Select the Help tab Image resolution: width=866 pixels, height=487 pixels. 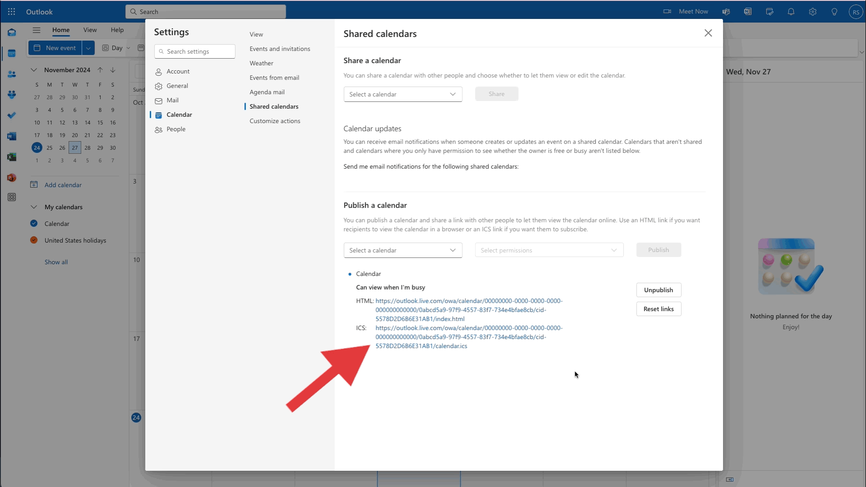click(x=117, y=30)
